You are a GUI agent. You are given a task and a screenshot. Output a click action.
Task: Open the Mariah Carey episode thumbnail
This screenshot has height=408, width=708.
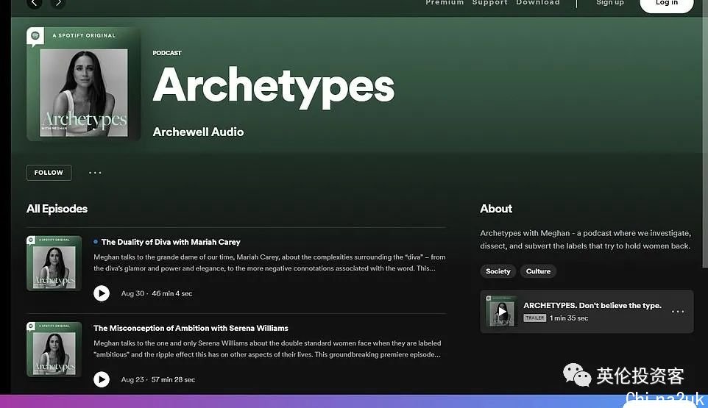click(x=54, y=263)
